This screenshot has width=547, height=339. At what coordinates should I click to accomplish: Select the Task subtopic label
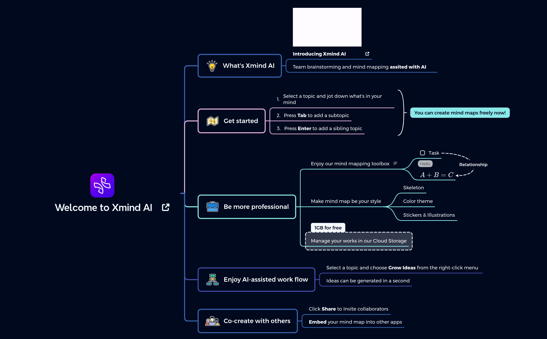click(434, 153)
